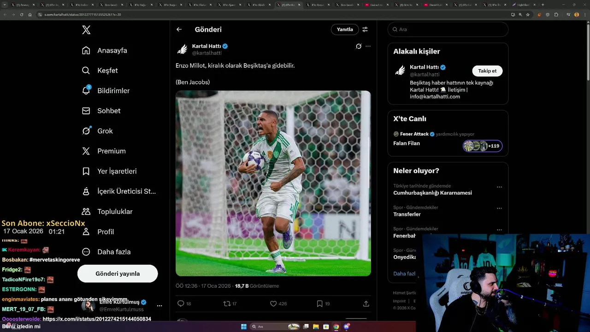
Task: Click the Yanıtla button
Action: (x=345, y=30)
